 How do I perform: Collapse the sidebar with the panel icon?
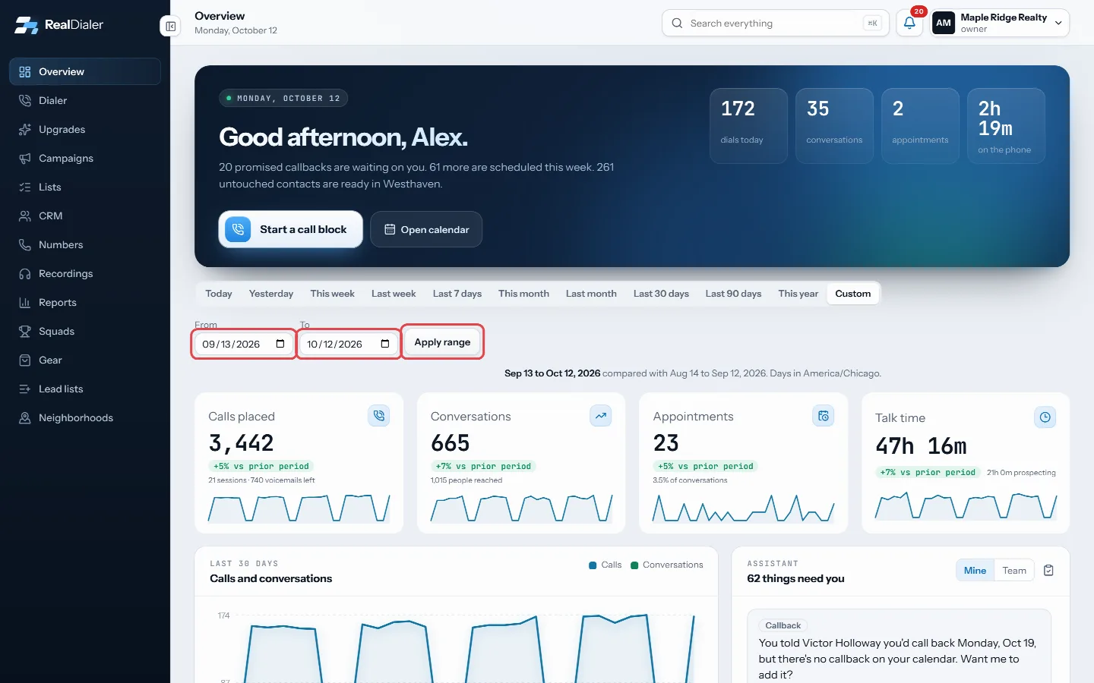[170, 27]
